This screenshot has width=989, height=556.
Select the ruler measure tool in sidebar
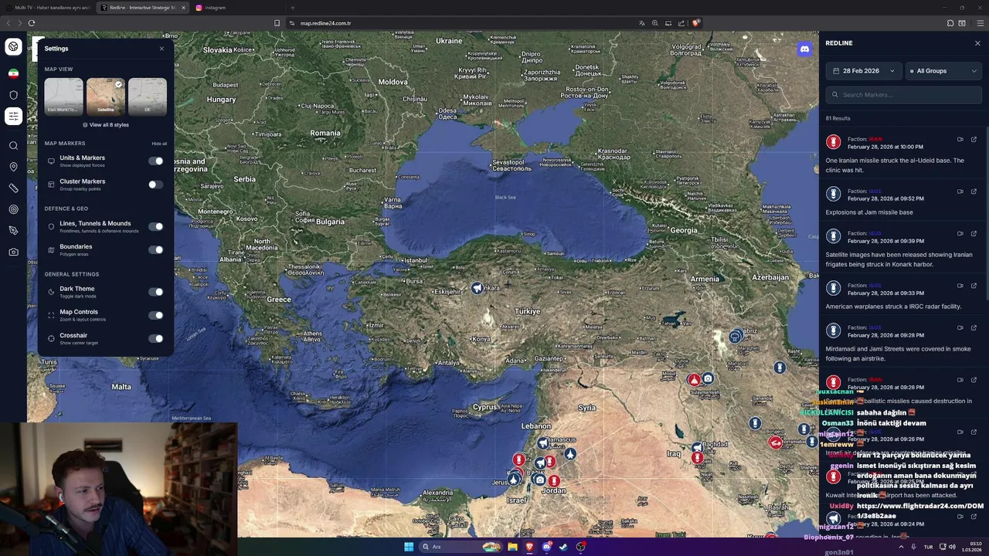coord(13,188)
